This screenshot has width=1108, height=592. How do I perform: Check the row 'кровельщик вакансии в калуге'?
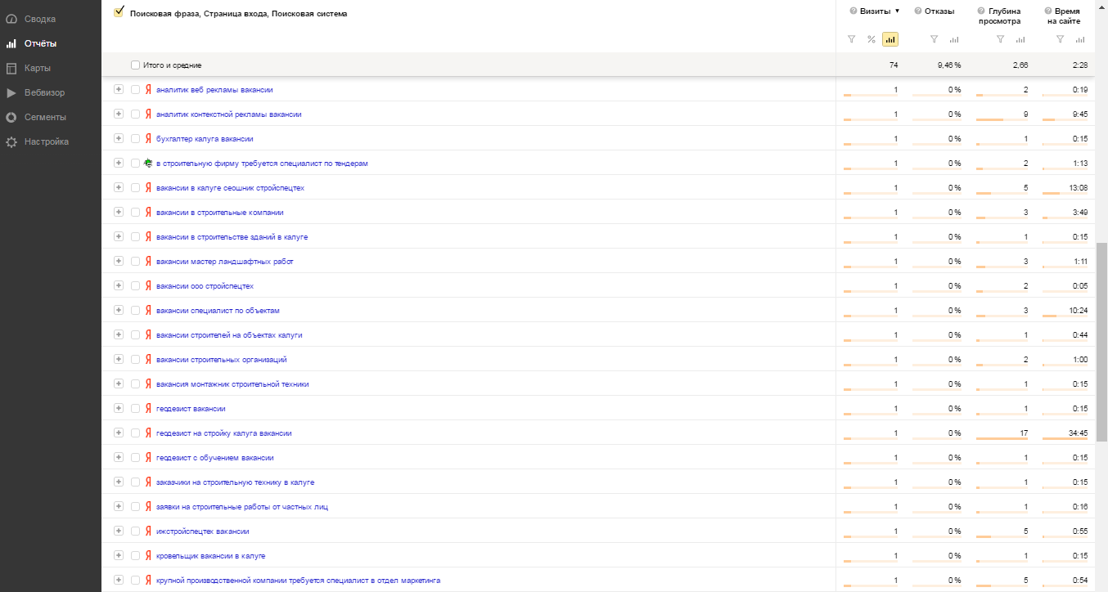[x=135, y=556]
